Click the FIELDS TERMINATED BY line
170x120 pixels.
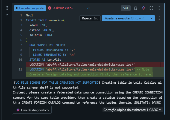click(x=54, y=50)
